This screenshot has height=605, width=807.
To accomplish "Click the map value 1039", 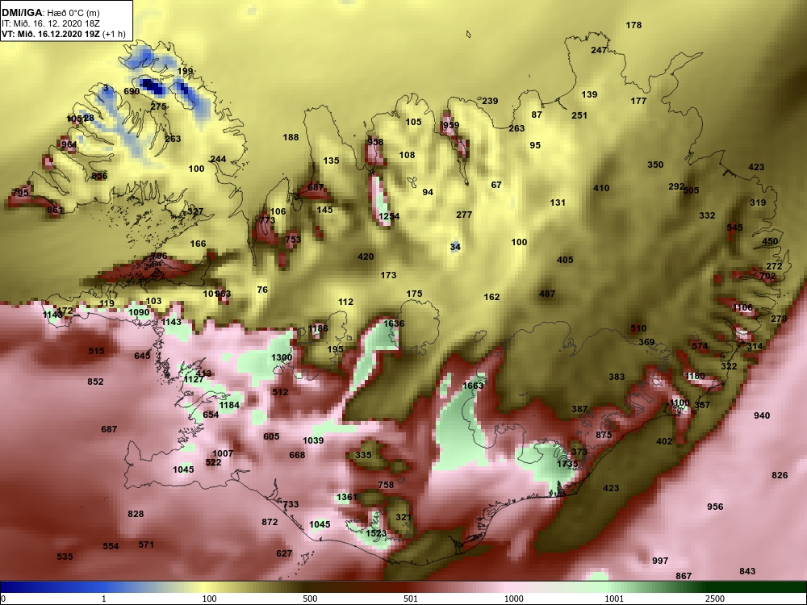I will coord(313,440).
